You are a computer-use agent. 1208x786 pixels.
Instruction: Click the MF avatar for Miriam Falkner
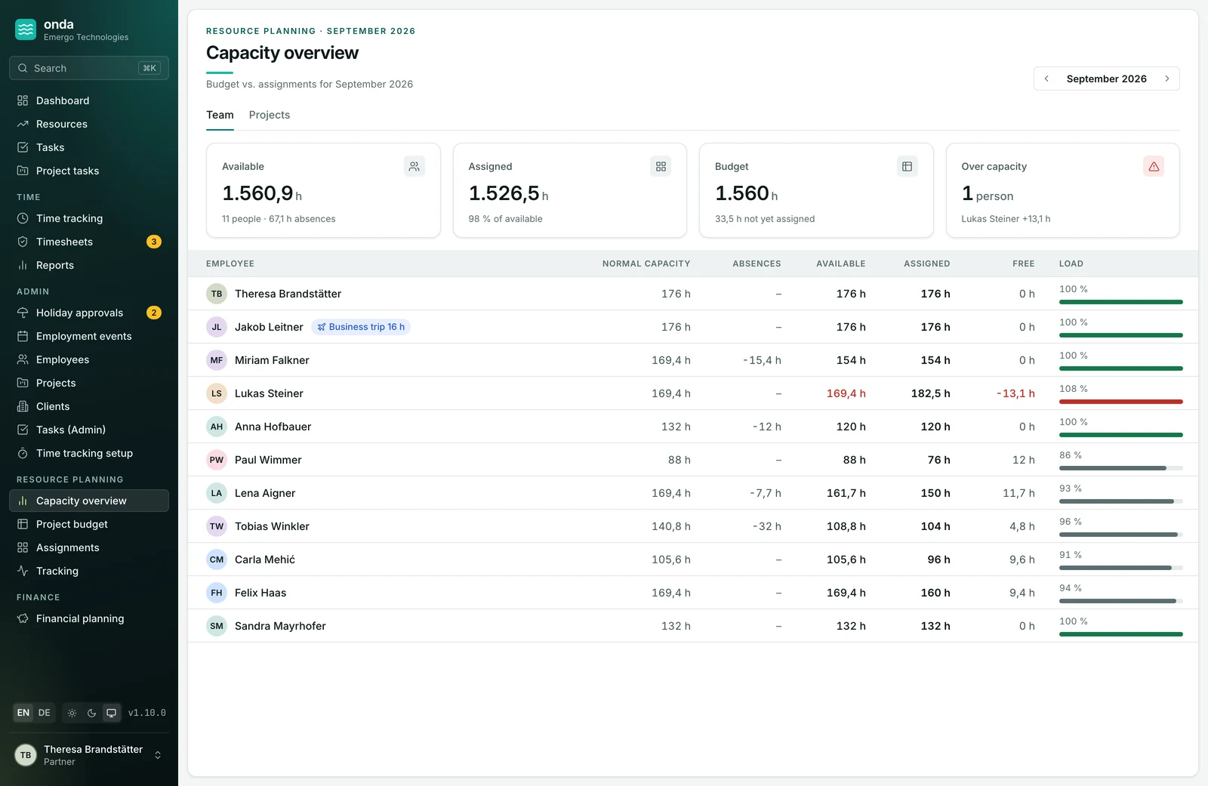217,360
